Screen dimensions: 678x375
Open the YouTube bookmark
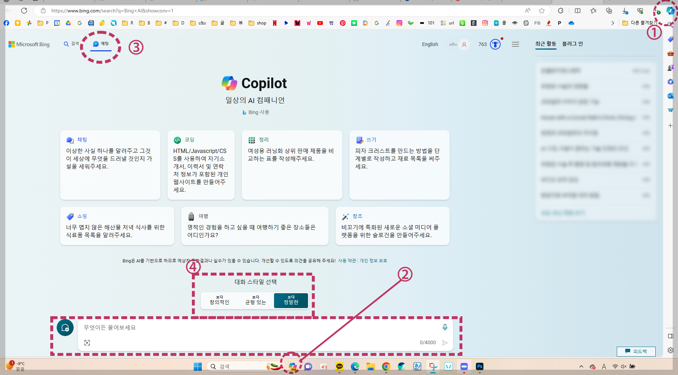pos(320,23)
